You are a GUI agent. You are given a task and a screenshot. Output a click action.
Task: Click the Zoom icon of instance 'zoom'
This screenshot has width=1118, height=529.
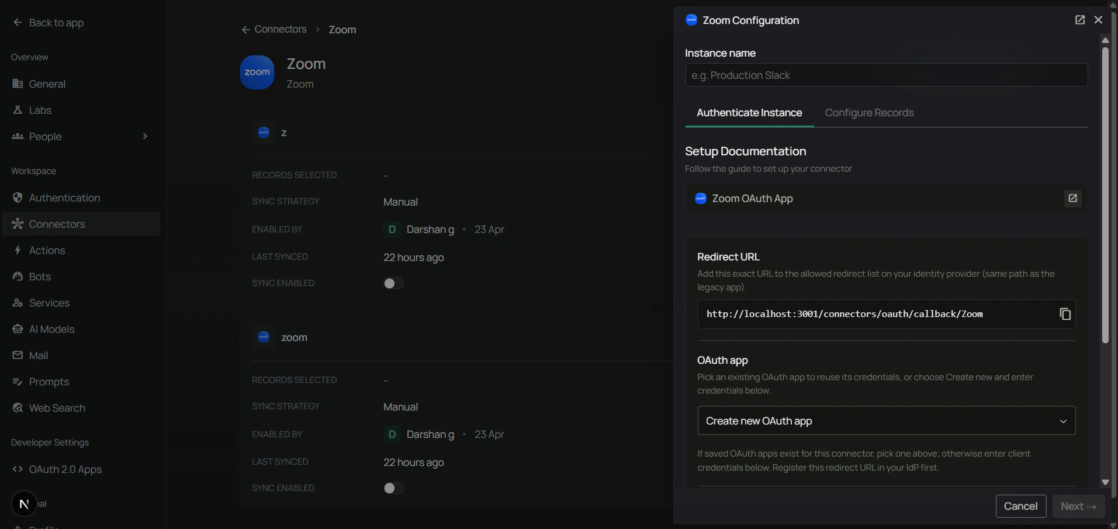click(x=264, y=337)
